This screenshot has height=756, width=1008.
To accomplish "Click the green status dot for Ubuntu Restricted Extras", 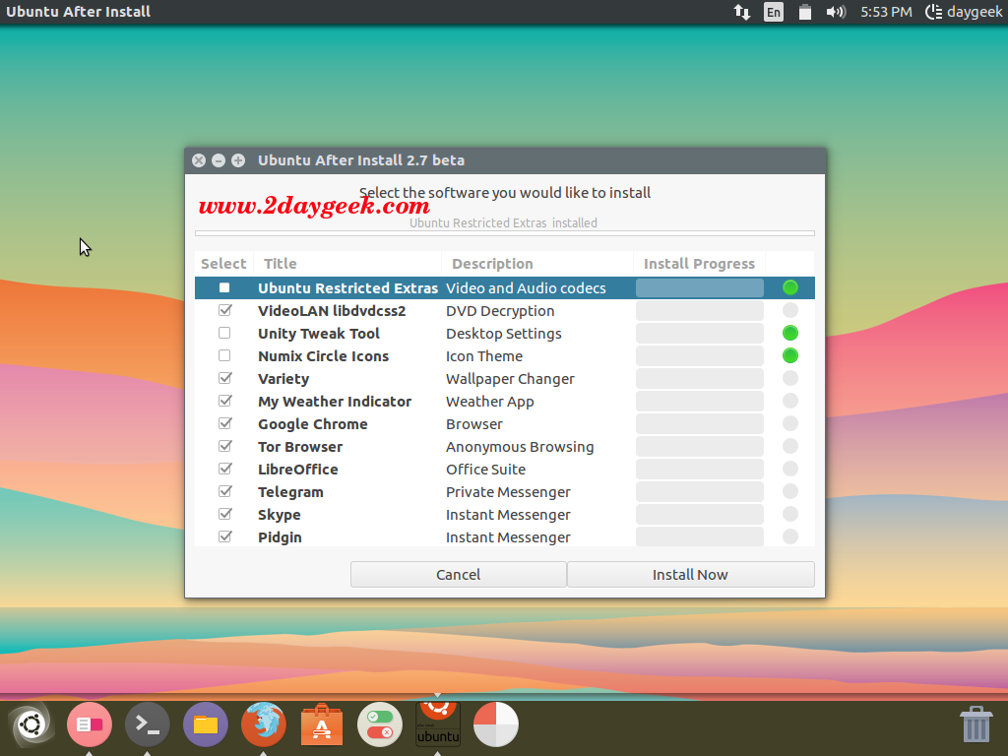I will click(790, 287).
